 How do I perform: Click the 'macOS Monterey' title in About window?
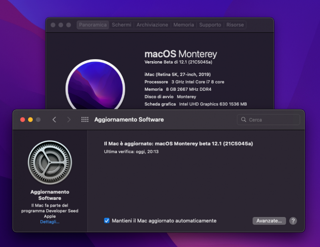click(x=181, y=54)
